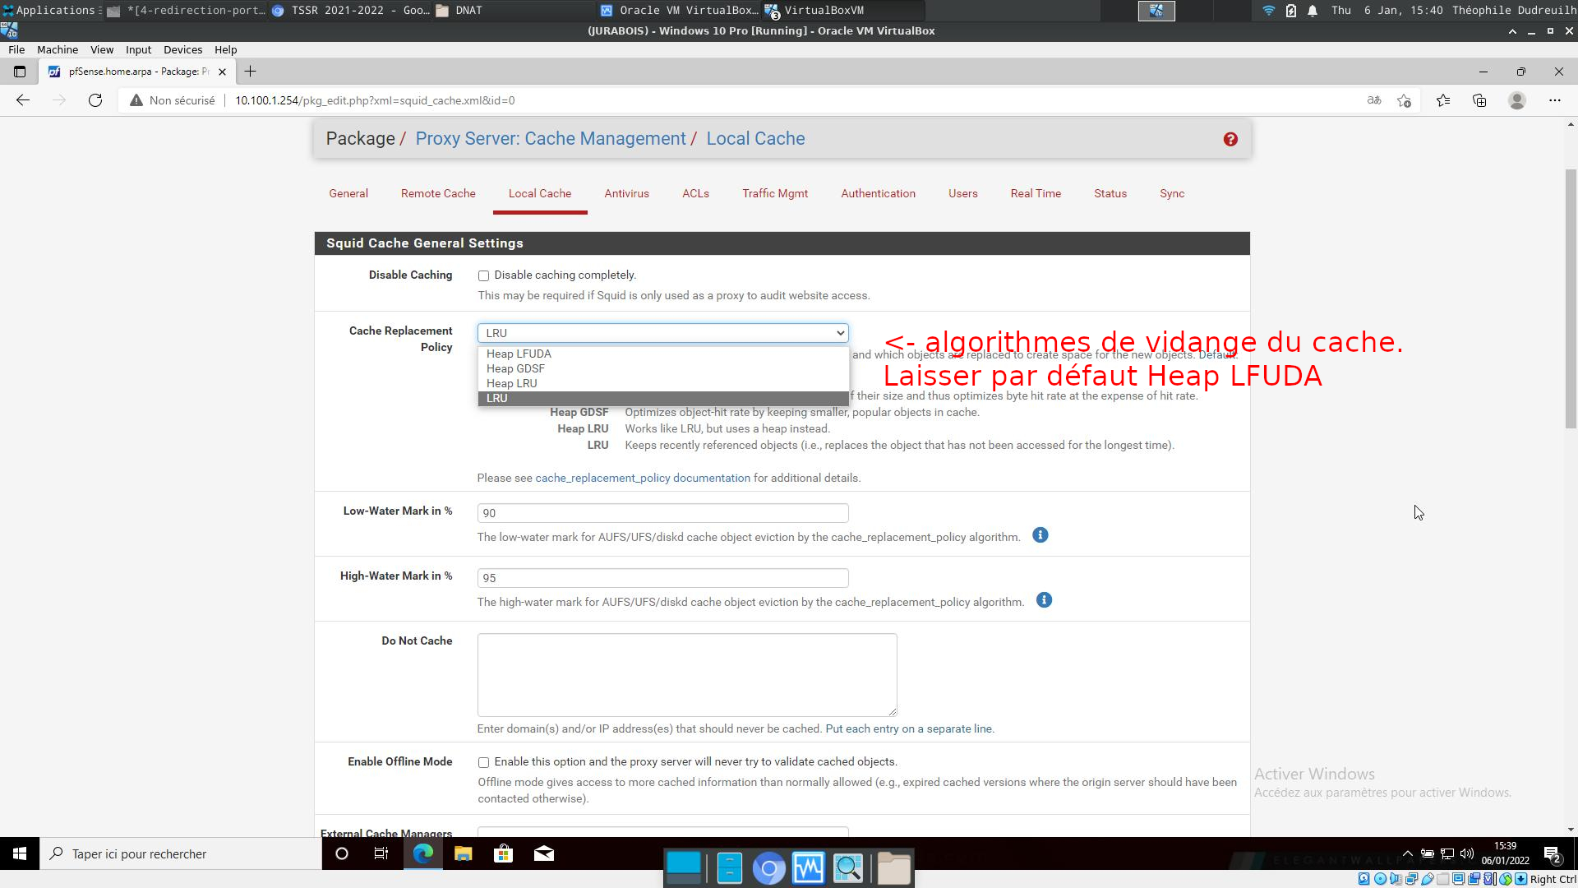Open the browser profile avatar icon

tap(1517, 100)
